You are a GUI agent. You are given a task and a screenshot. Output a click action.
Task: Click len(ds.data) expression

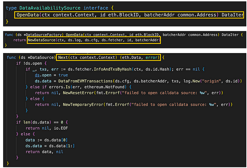coord(37,122)
